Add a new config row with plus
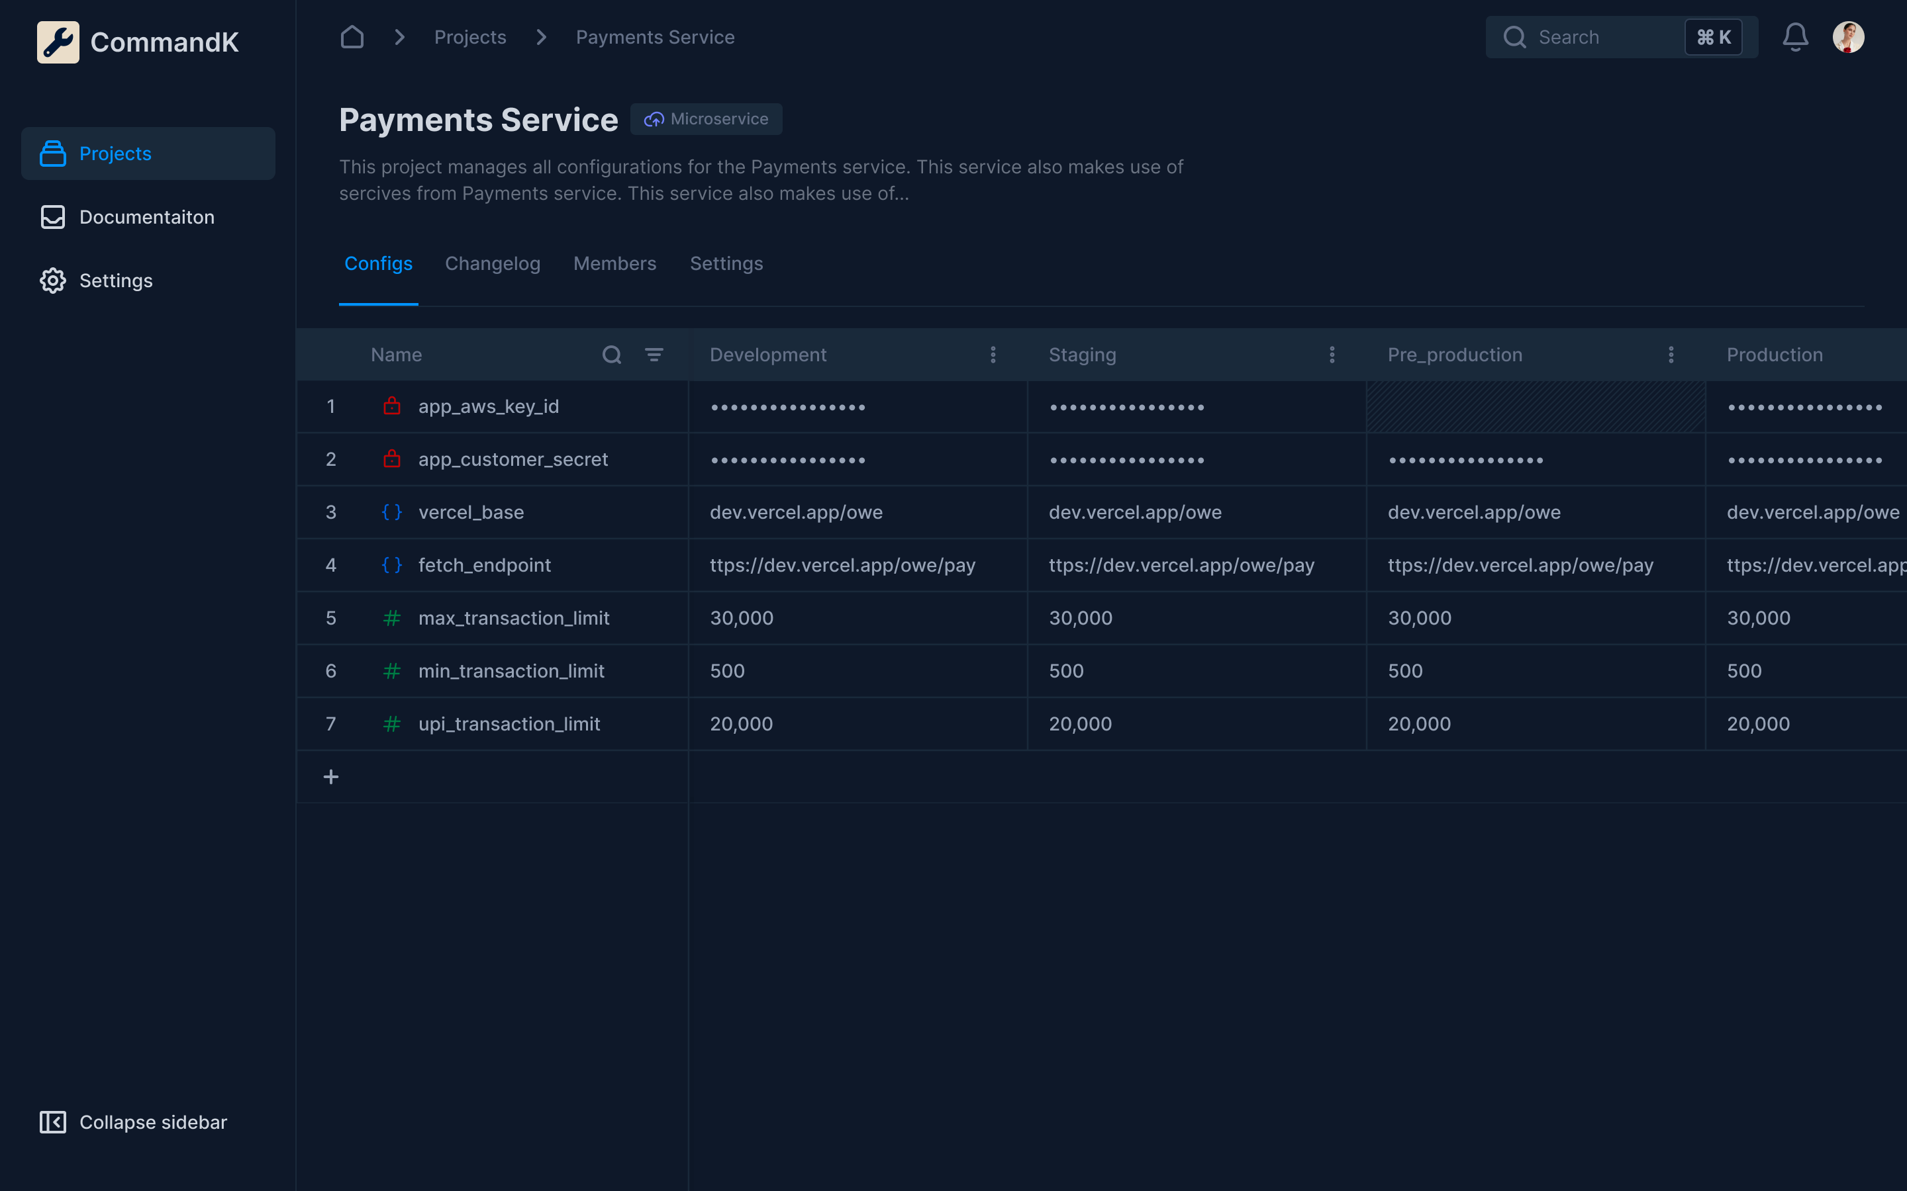Screen dimensions: 1907x1191 [x=331, y=777]
